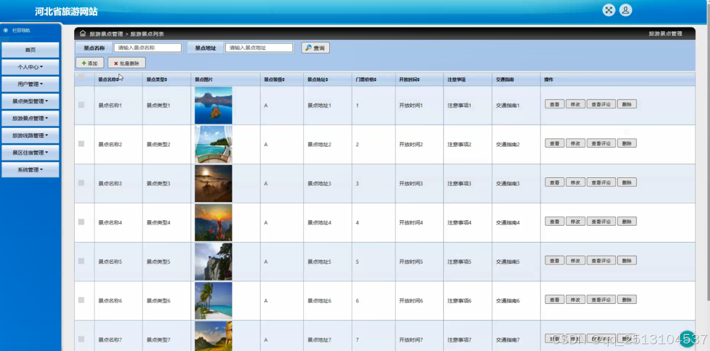Image resolution: width=710 pixels, height=351 pixels.
Task: Click the 开放时间3 cell text
Action: click(x=411, y=184)
